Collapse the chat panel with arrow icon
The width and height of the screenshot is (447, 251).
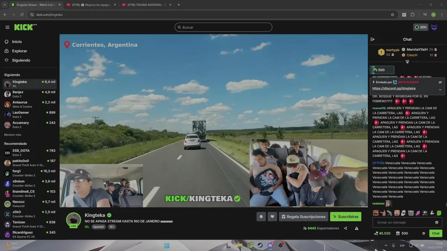point(372,39)
